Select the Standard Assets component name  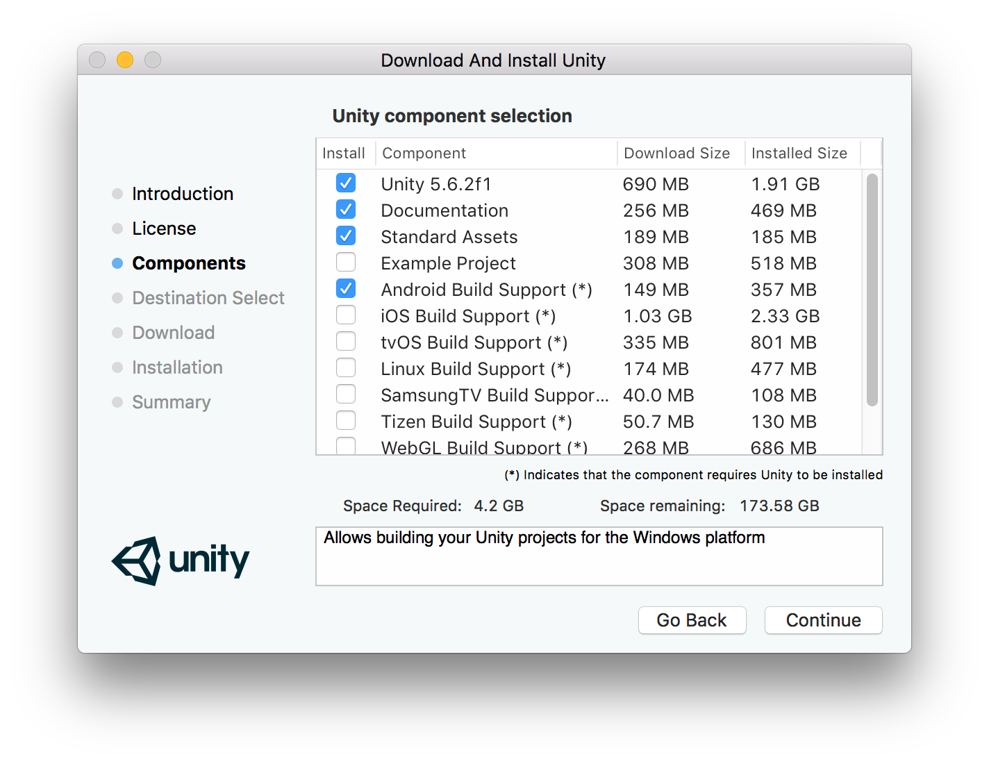click(x=449, y=237)
